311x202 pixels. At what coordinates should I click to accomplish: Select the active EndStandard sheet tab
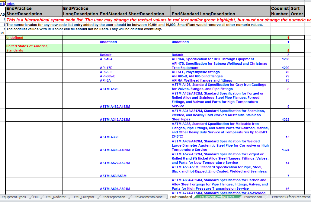coord(181,197)
